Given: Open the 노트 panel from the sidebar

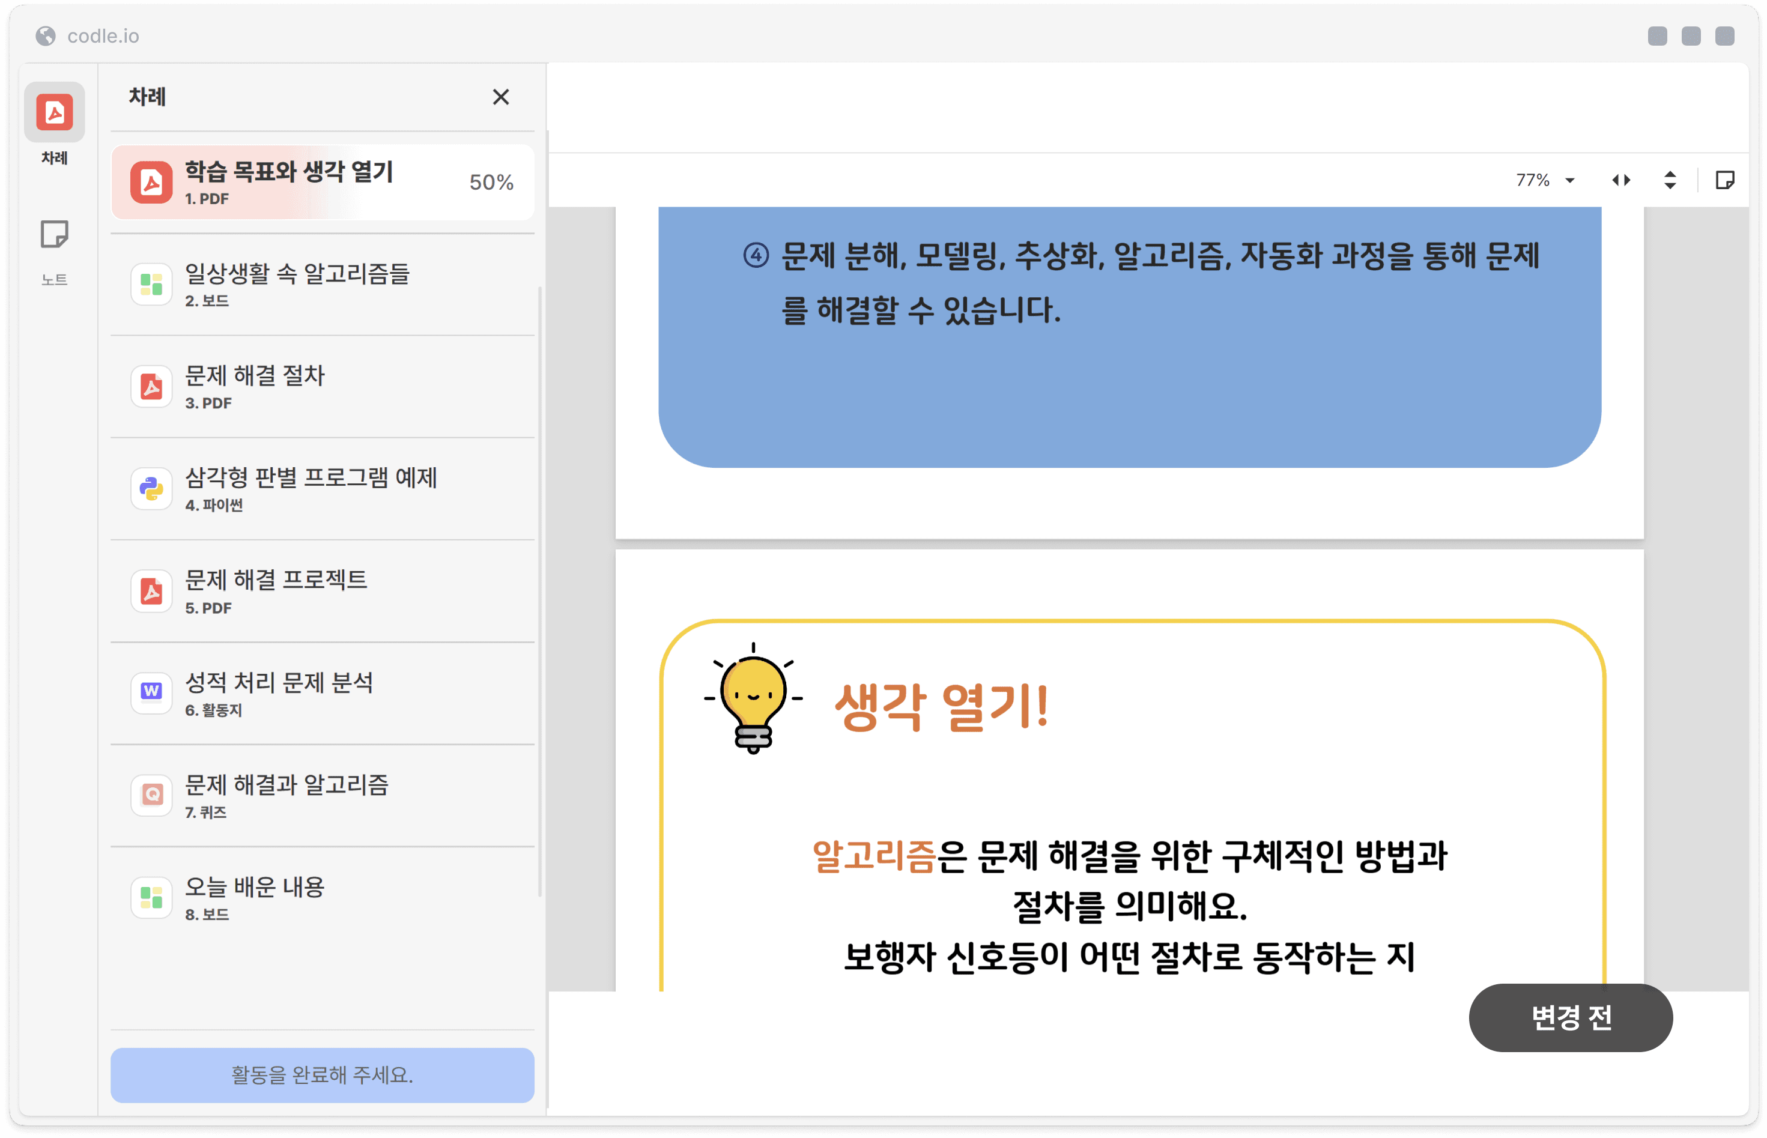Looking at the screenshot, I should (54, 235).
